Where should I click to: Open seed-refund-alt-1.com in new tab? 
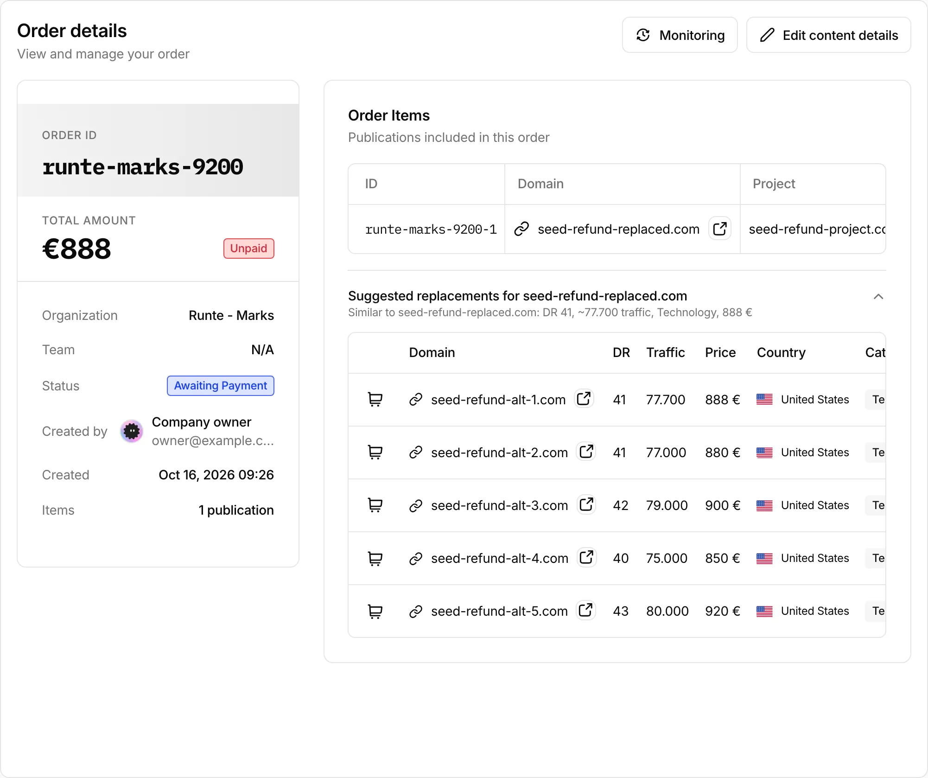tap(584, 398)
